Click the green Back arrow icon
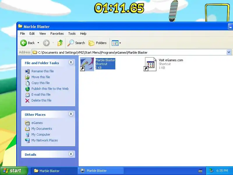233x175 pixels. (x=24, y=43)
